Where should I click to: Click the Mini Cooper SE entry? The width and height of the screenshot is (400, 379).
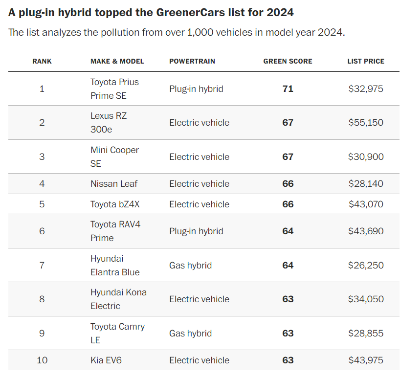coord(114,156)
